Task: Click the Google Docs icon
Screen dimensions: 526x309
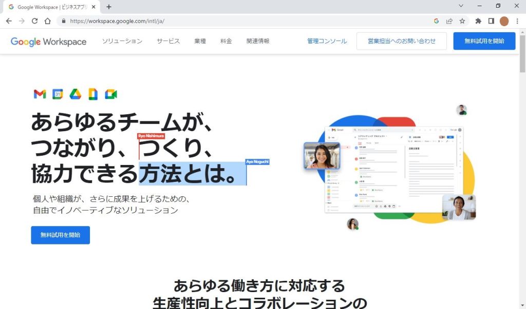Action: pyautogui.click(x=93, y=94)
